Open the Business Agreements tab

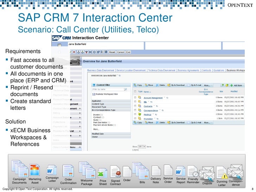[188, 70]
